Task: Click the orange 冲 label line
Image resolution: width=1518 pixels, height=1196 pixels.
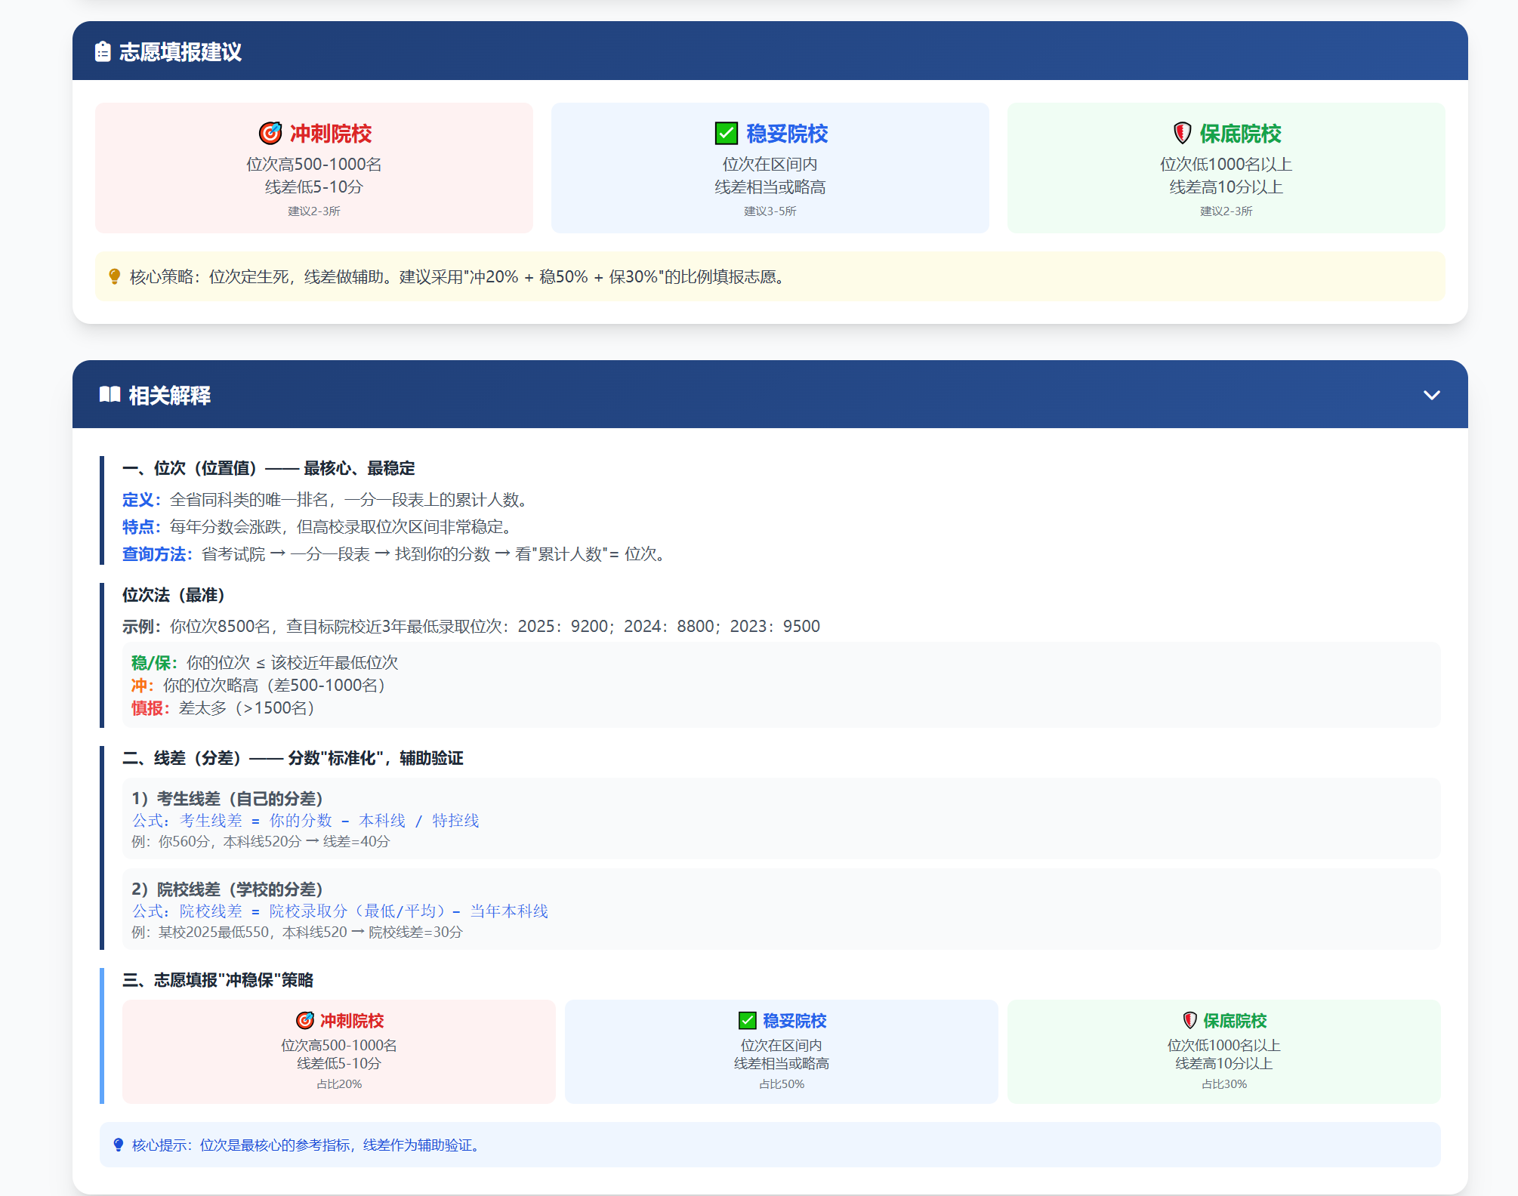Action: tap(258, 685)
